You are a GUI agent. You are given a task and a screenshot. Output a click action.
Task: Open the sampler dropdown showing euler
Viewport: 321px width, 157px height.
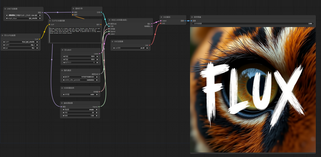point(80,95)
